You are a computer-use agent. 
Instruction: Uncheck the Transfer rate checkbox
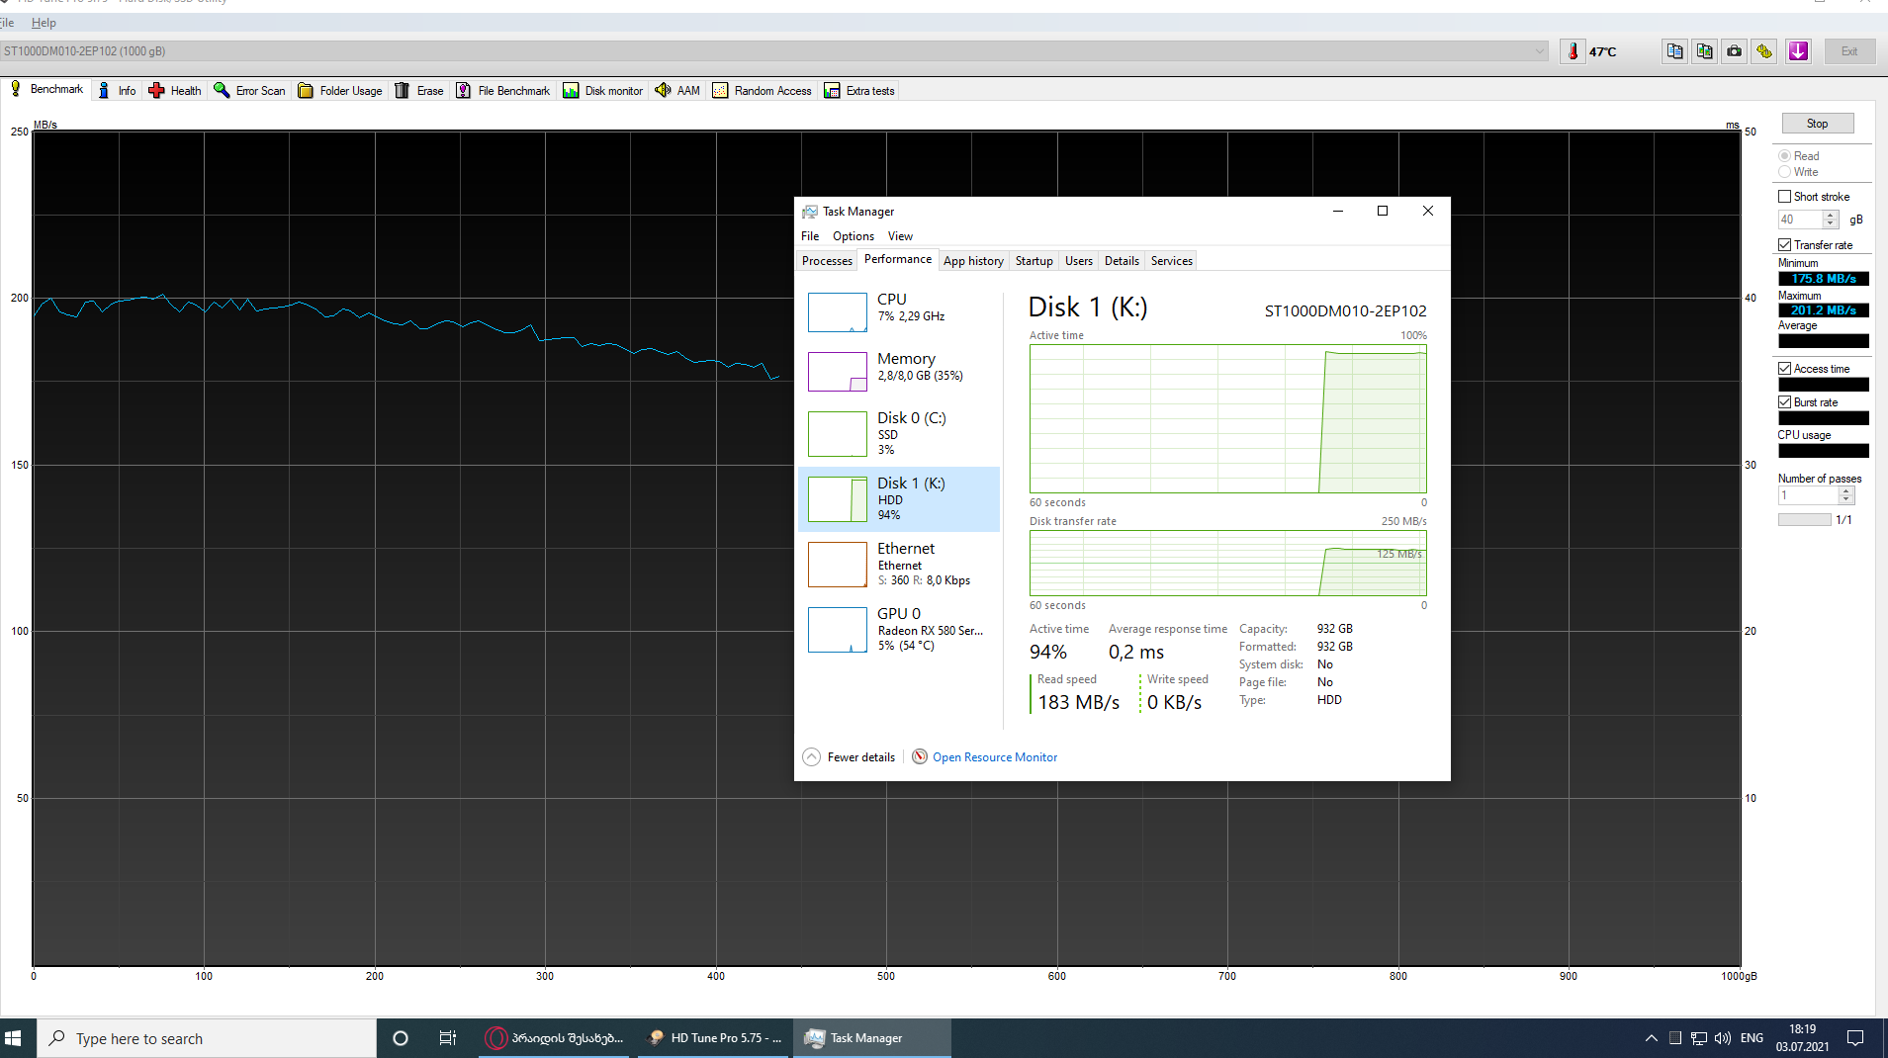click(x=1785, y=245)
